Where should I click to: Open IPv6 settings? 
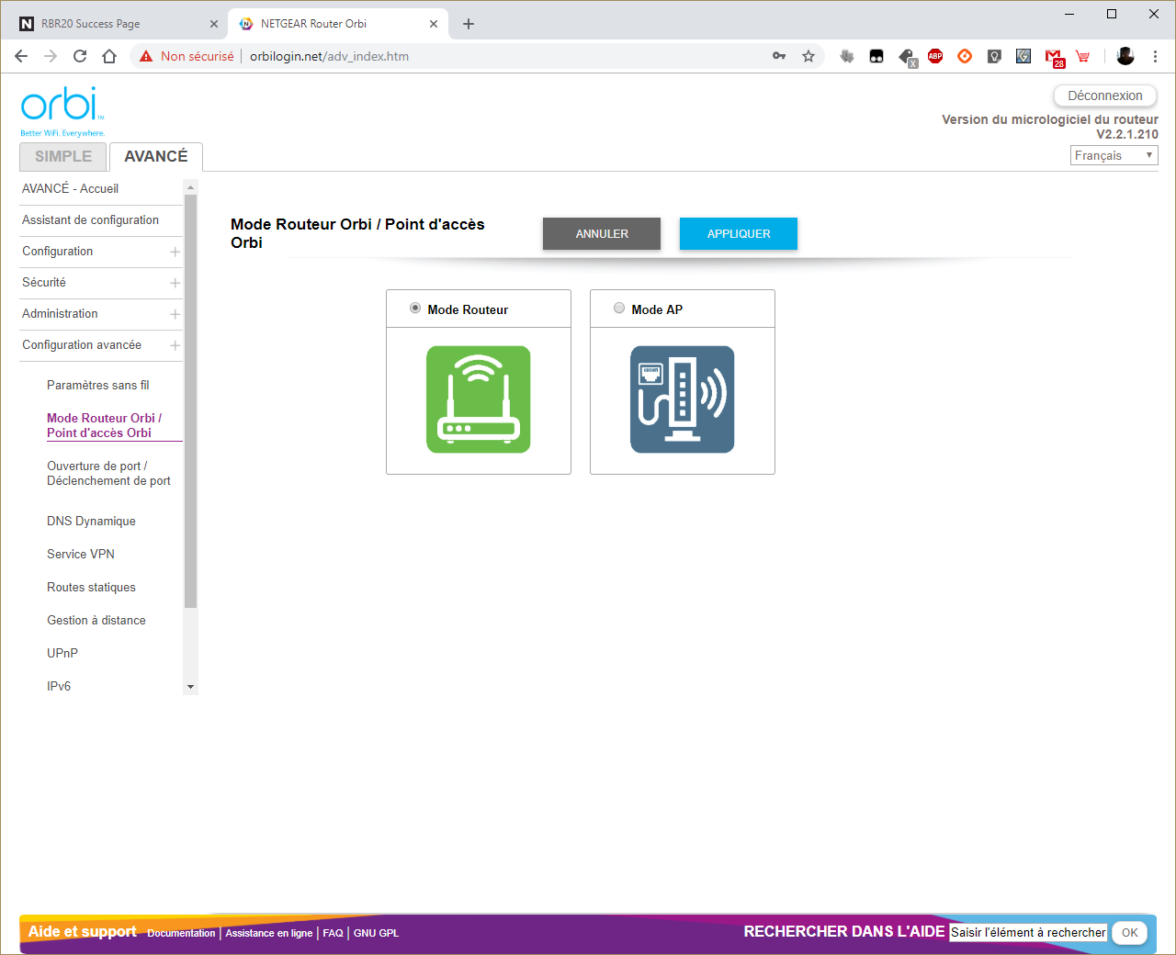tap(59, 687)
